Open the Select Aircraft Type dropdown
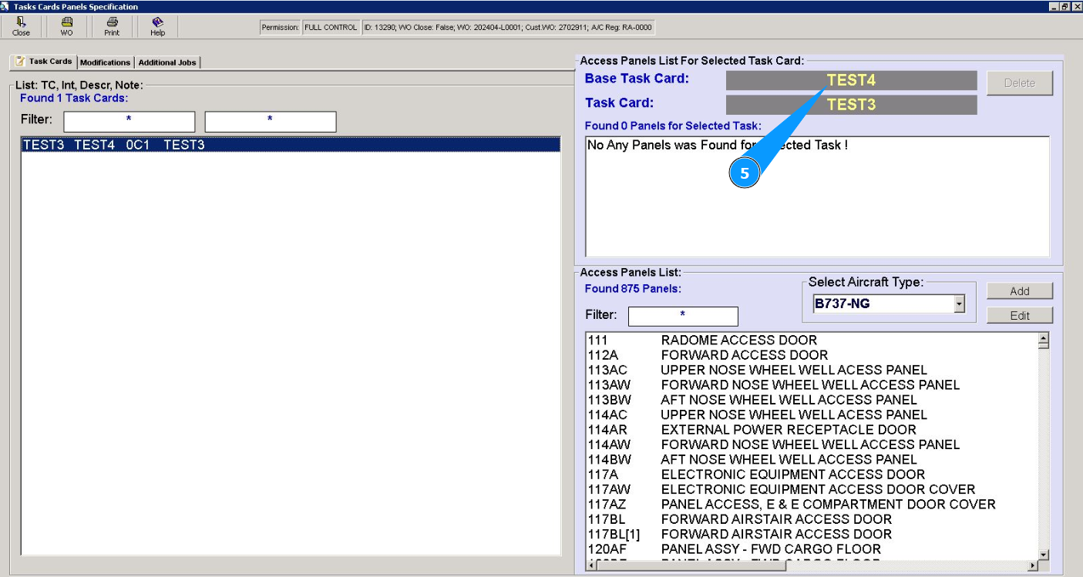Viewport: 1083px width, 577px height. pyautogui.click(x=959, y=304)
